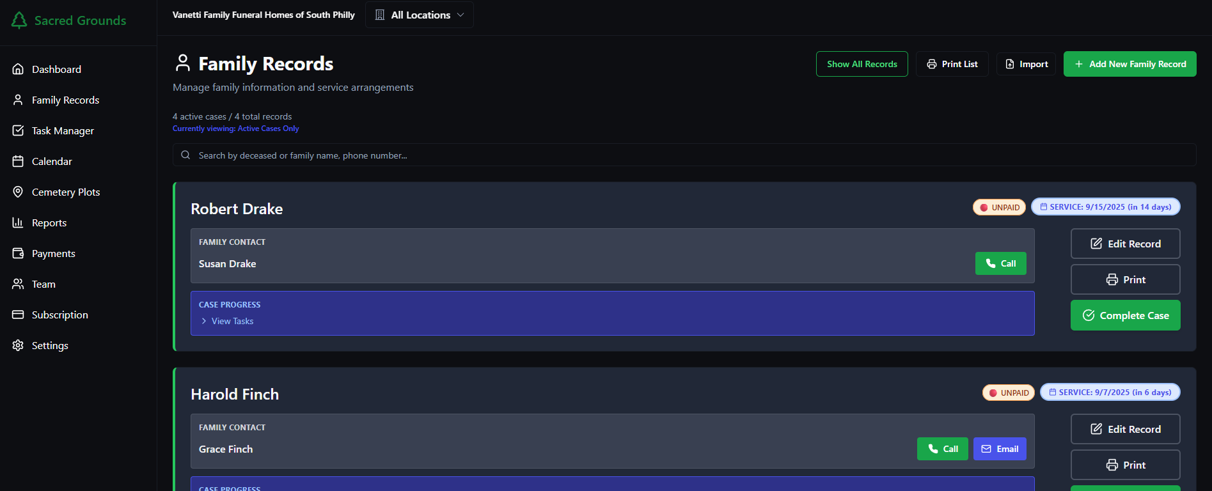The height and width of the screenshot is (491, 1212).
Task: Click the phone icon for Grace Finch
Action: [x=933, y=449]
